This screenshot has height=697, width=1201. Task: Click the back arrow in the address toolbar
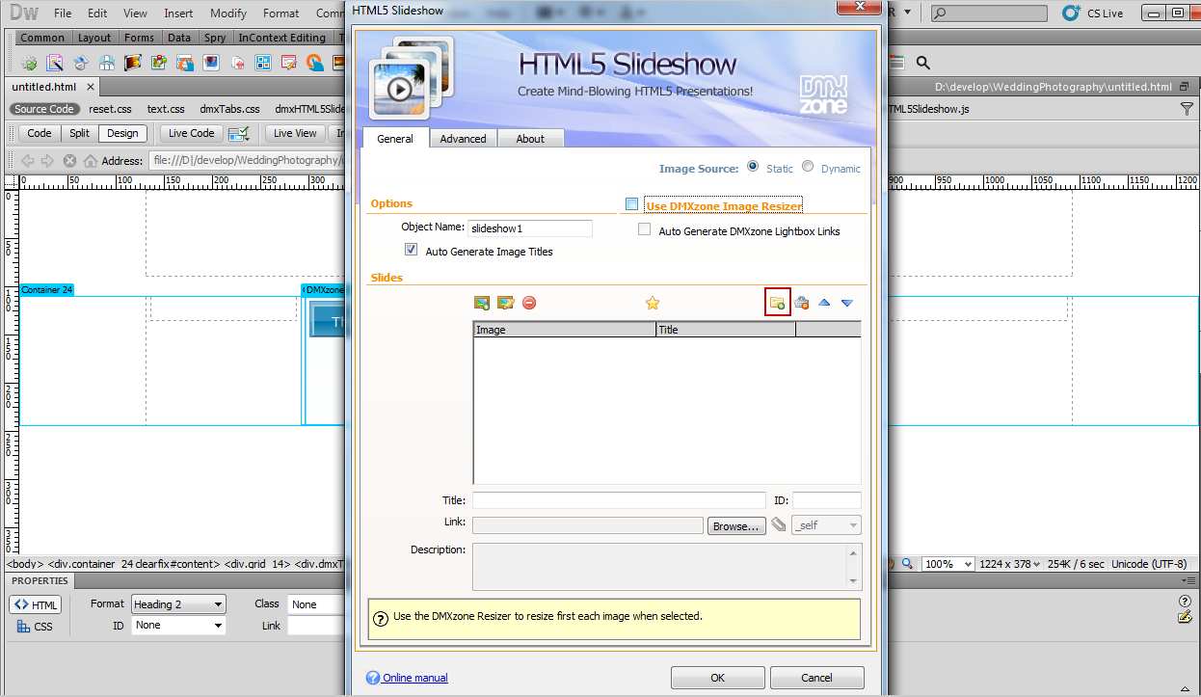(28, 161)
